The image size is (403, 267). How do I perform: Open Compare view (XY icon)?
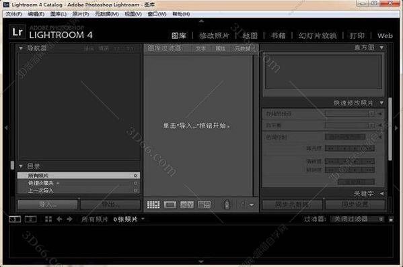(187, 205)
